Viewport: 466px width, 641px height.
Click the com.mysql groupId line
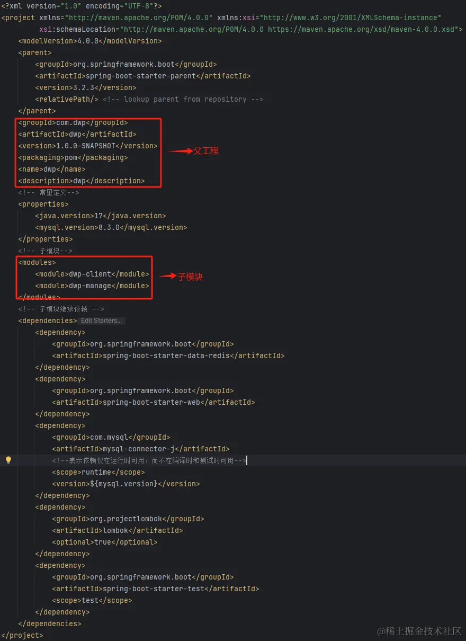(111, 437)
